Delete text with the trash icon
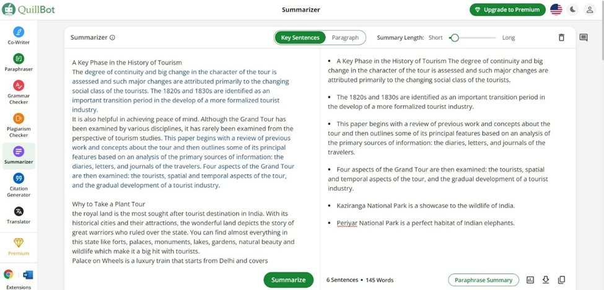 pos(561,38)
